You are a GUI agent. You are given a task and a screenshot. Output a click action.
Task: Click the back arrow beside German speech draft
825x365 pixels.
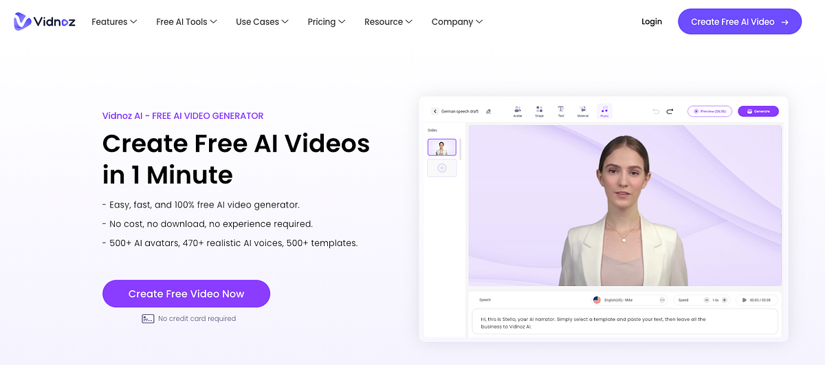point(434,111)
